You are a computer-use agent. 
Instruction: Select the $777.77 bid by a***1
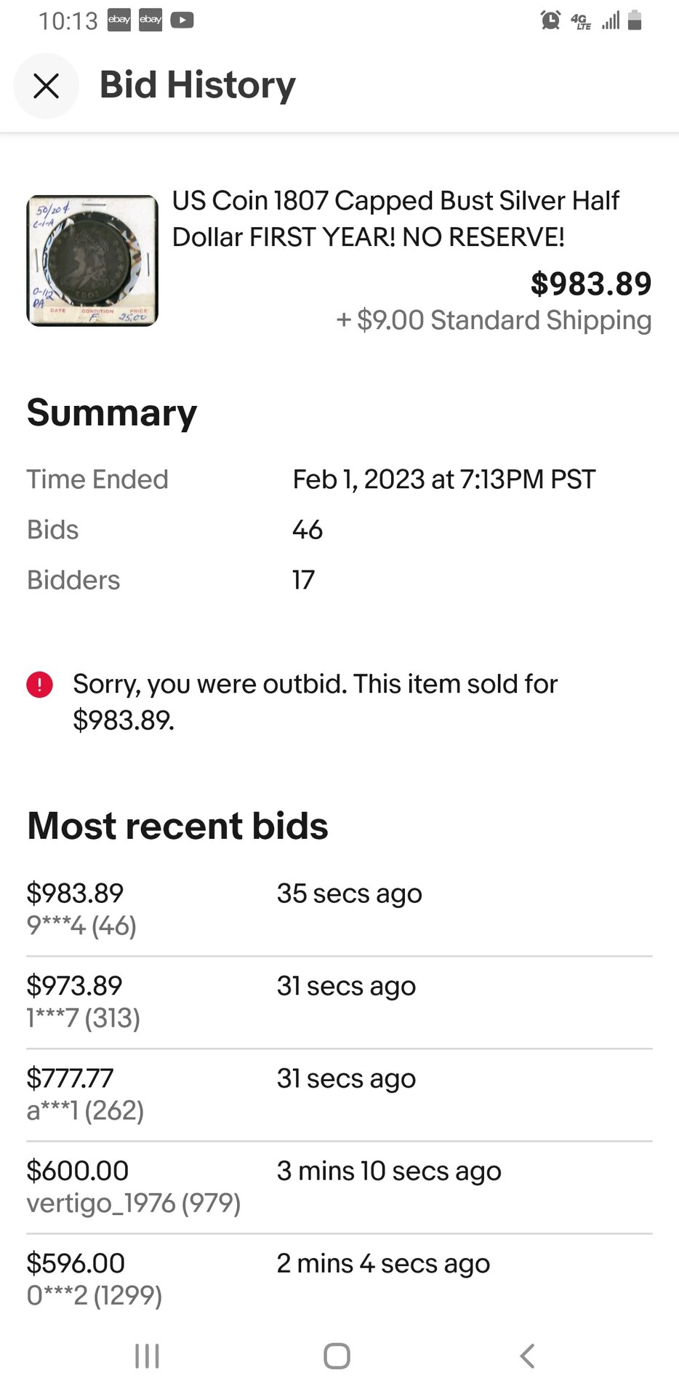[339, 1094]
